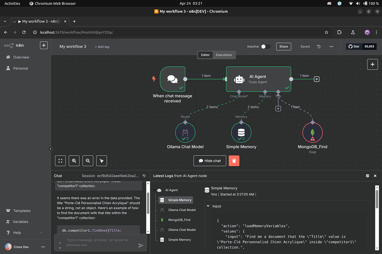
Task: Select the MongoDB_Find node icon
Action: (313, 132)
